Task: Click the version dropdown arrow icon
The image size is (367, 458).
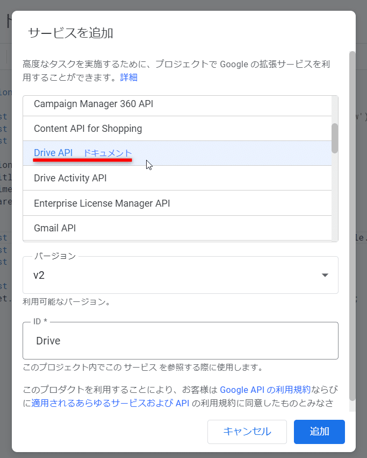Action: pyautogui.click(x=325, y=275)
